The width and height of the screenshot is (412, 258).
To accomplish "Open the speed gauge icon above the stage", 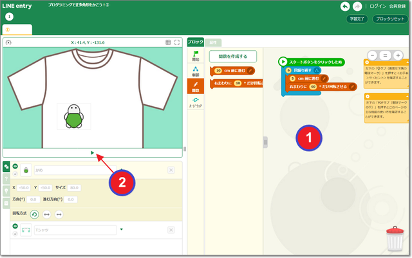I will pos(8,42).
